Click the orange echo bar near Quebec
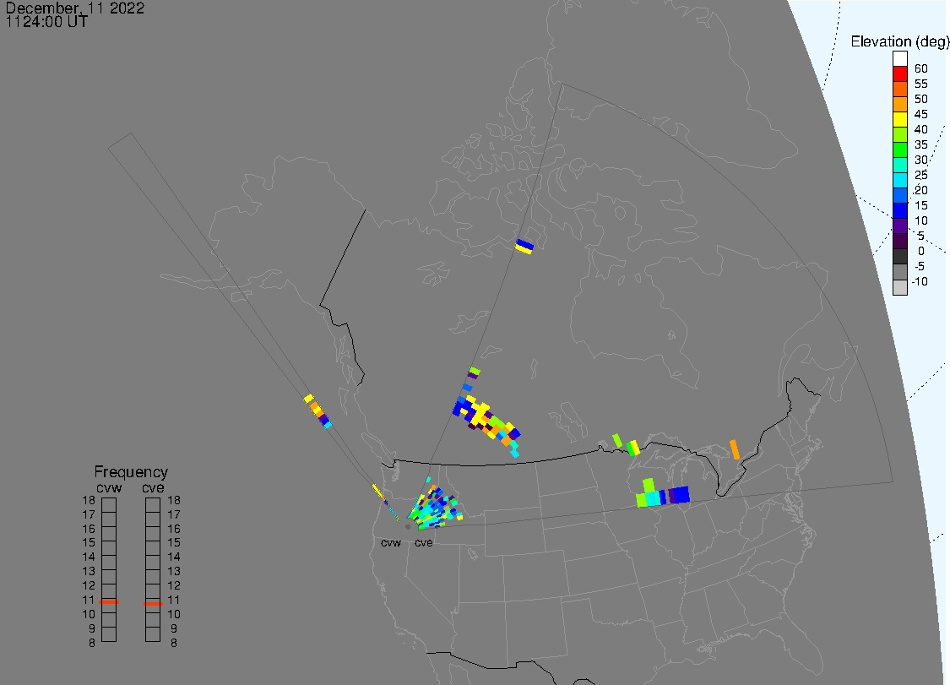Image resolution: width=950 pixels, height=685 pixels. pos(735,449)
